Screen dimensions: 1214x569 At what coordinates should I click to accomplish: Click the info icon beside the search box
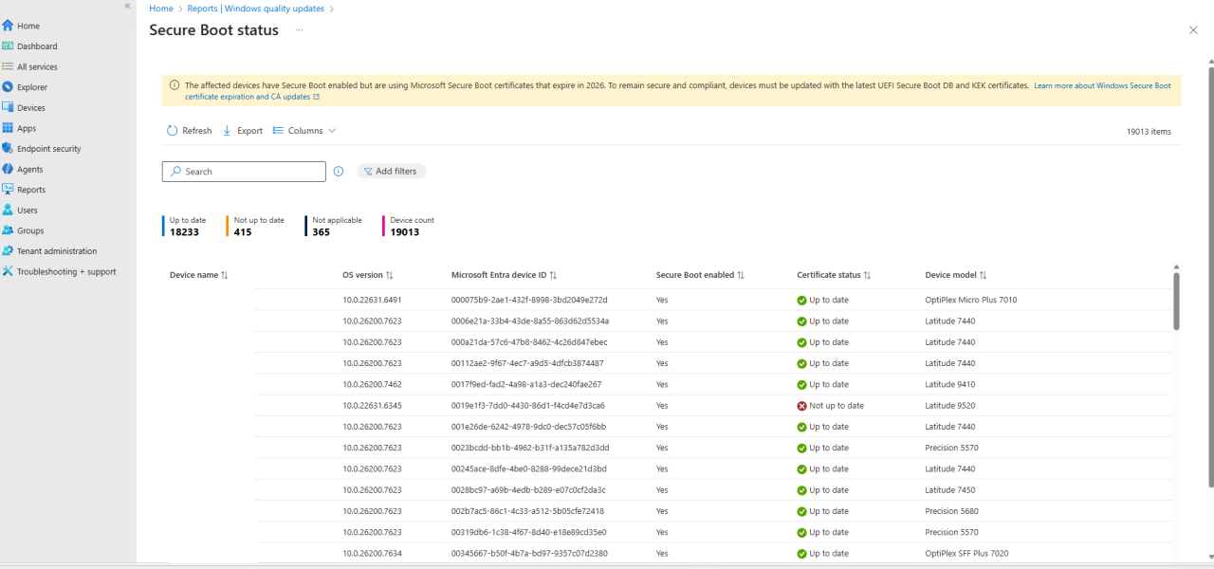338,172
